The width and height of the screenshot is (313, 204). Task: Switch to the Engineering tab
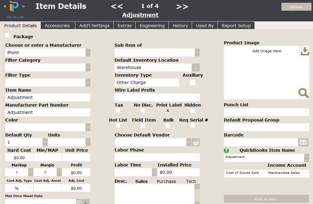(x=152, y=26)
